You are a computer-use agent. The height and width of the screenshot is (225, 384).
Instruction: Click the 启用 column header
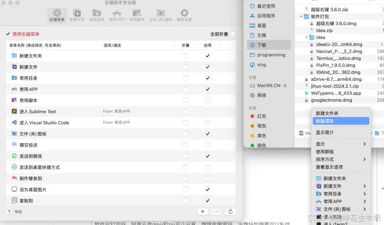click(x=207, y=46)
